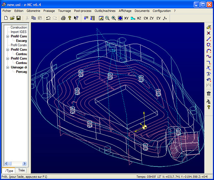Image resolution: width=214 pixels, height=180 pixels.
Task: Fit the view with the blue zoom-all icon
Action: tap(120, 18)
